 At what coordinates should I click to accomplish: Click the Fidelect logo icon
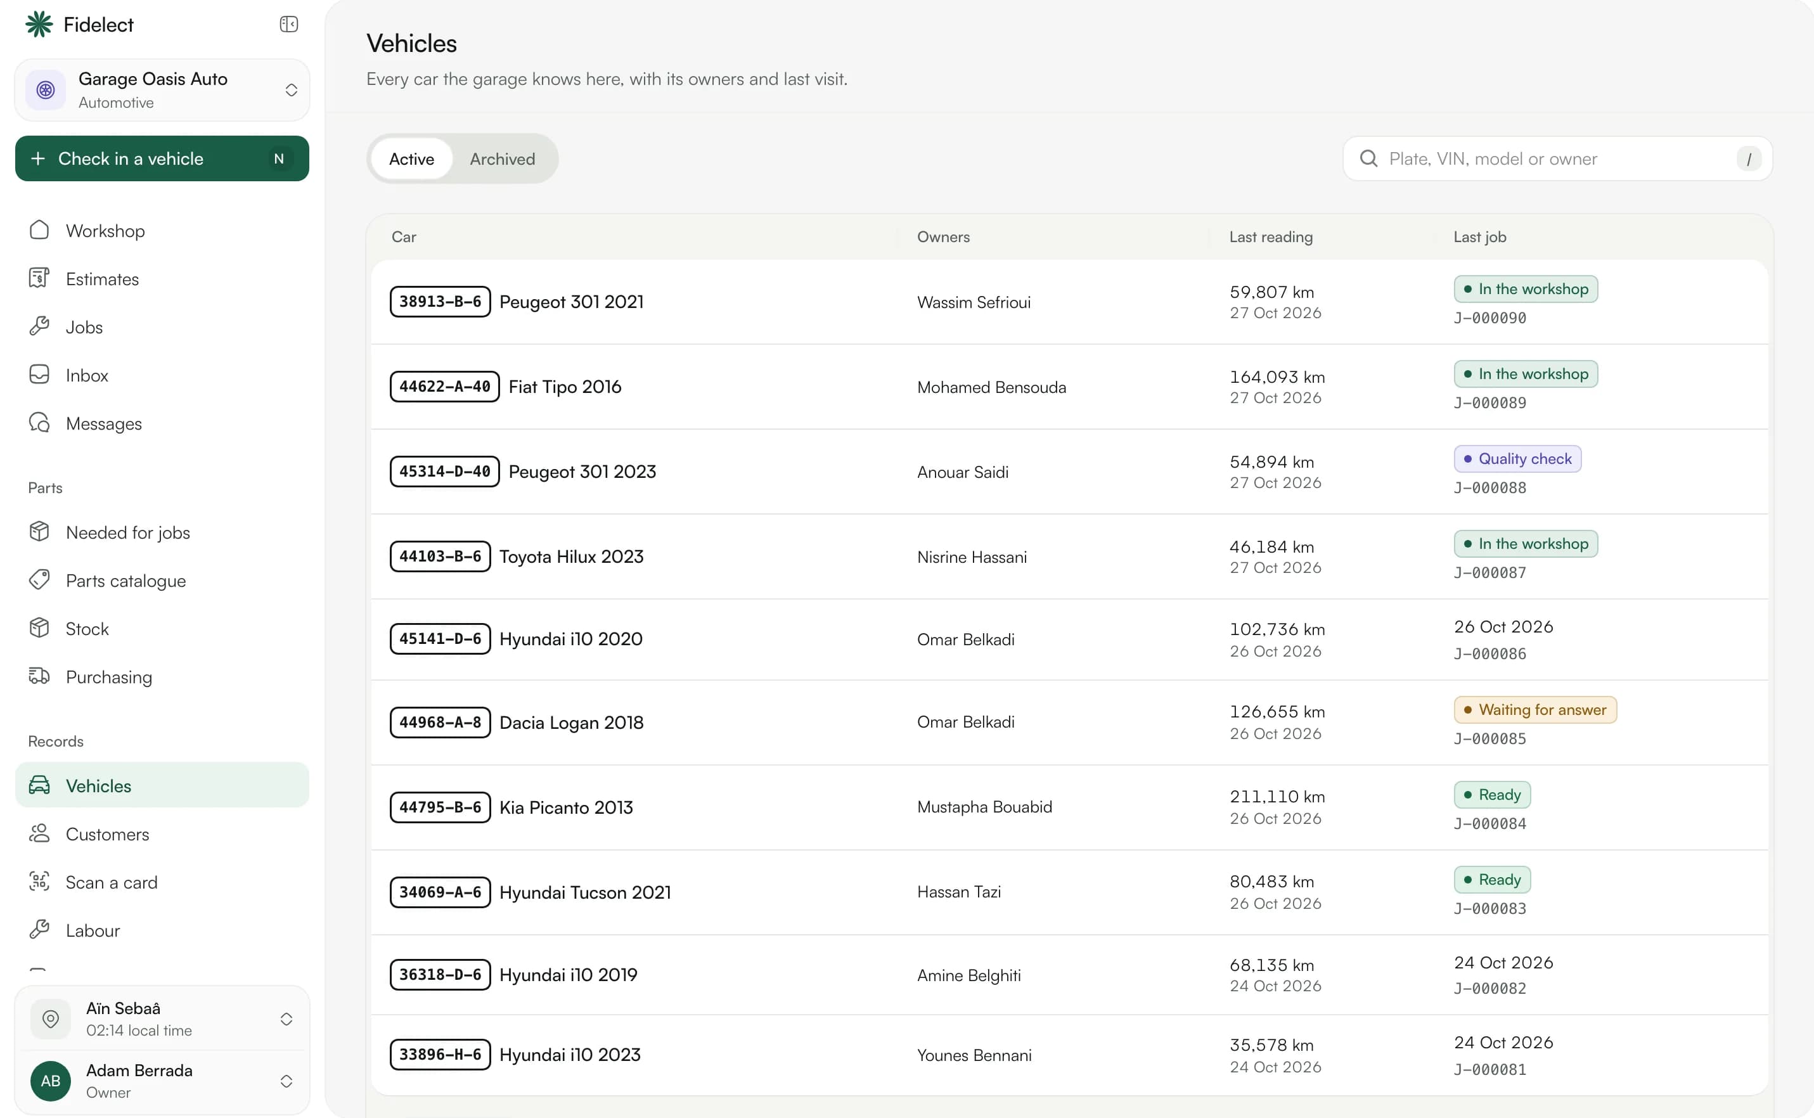(39, 24)
